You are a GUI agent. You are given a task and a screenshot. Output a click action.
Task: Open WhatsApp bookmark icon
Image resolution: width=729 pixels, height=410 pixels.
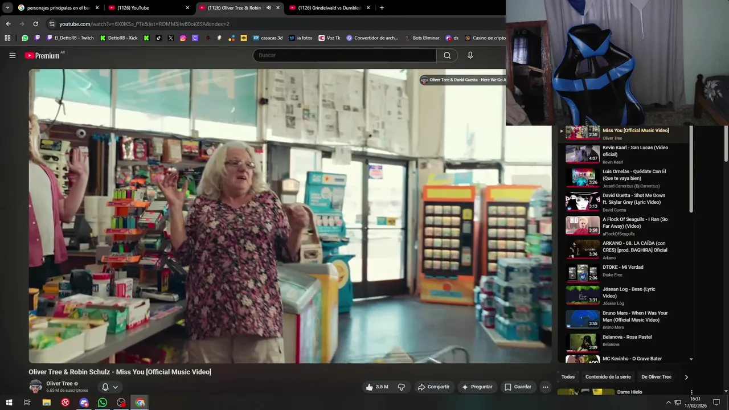pyautogui.click(x=25, y=38)
